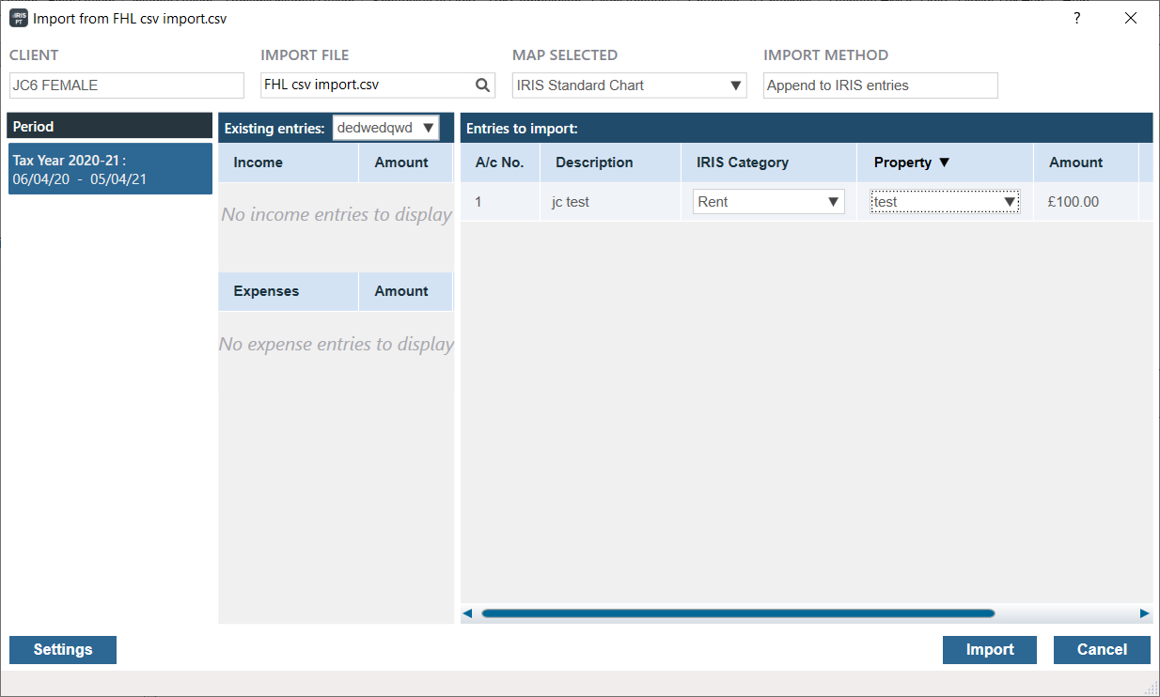Click the IRIS Category column header
Screen dimensions: 1160x697
(x=743, y=163)
